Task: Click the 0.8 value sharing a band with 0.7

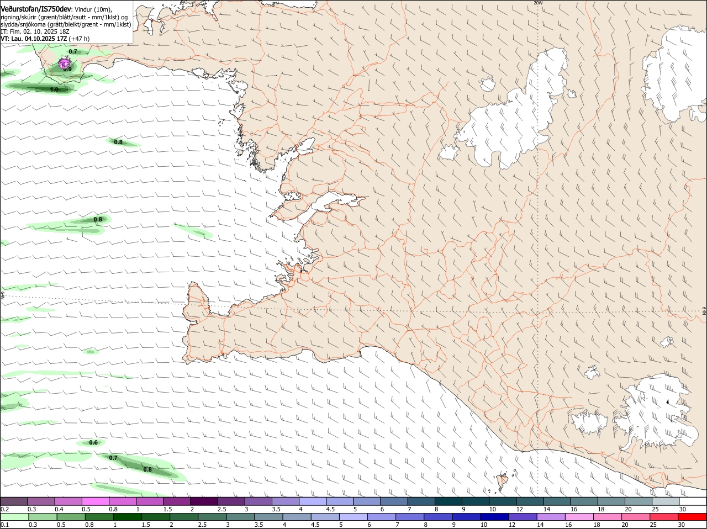Action: coord(147,469)
